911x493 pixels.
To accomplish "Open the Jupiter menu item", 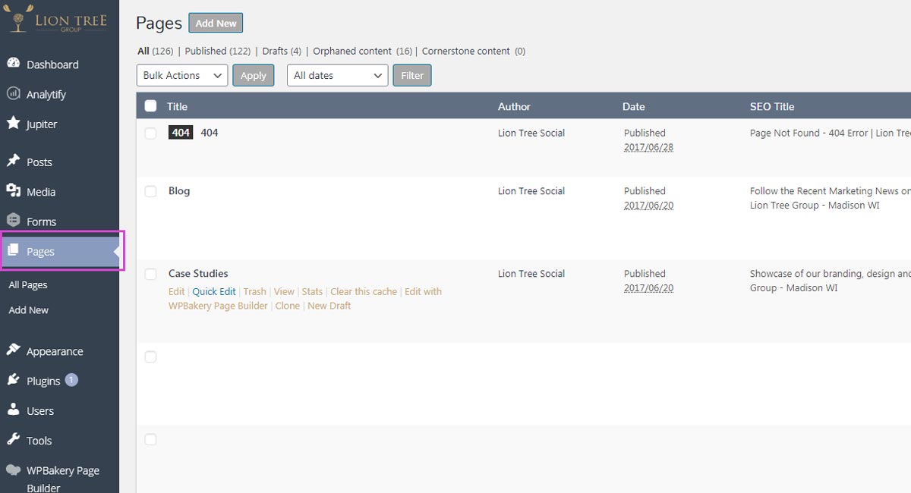I will (42, 124).
